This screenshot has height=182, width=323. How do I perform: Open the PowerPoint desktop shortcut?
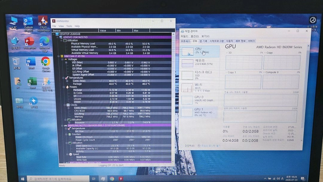30,43
